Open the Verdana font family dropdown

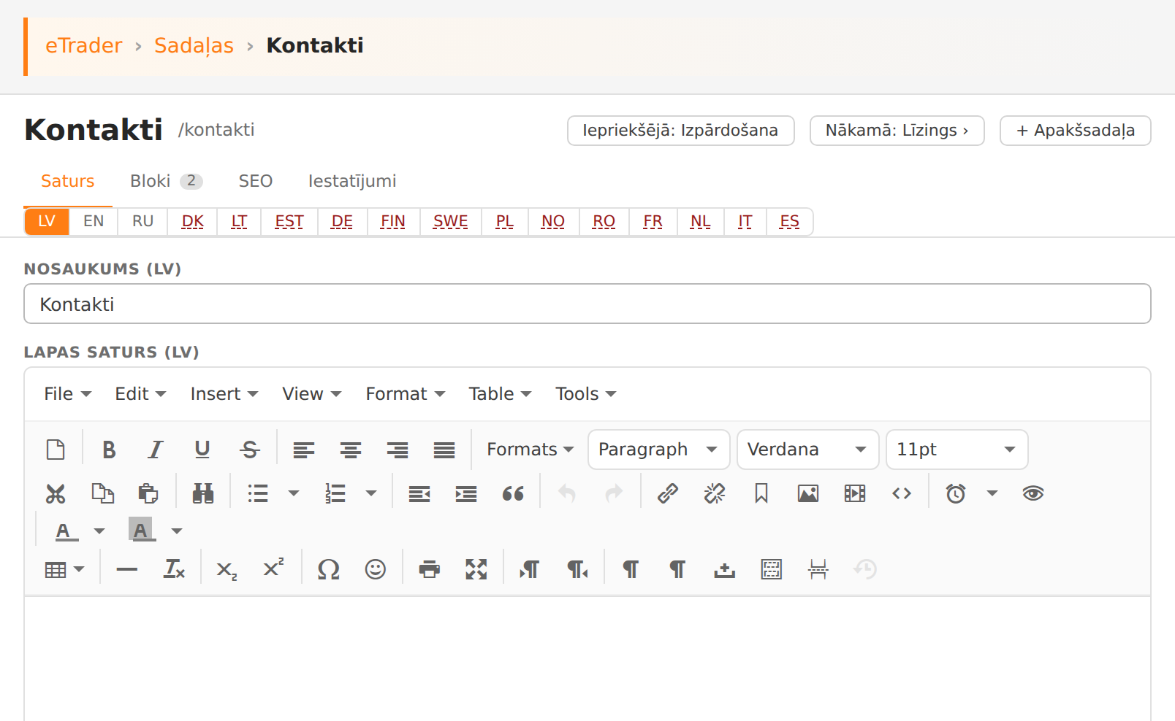808,450
